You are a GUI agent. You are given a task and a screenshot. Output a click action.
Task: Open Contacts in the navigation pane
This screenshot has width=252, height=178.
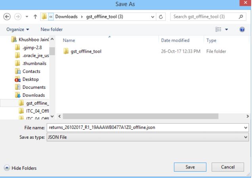27,71
